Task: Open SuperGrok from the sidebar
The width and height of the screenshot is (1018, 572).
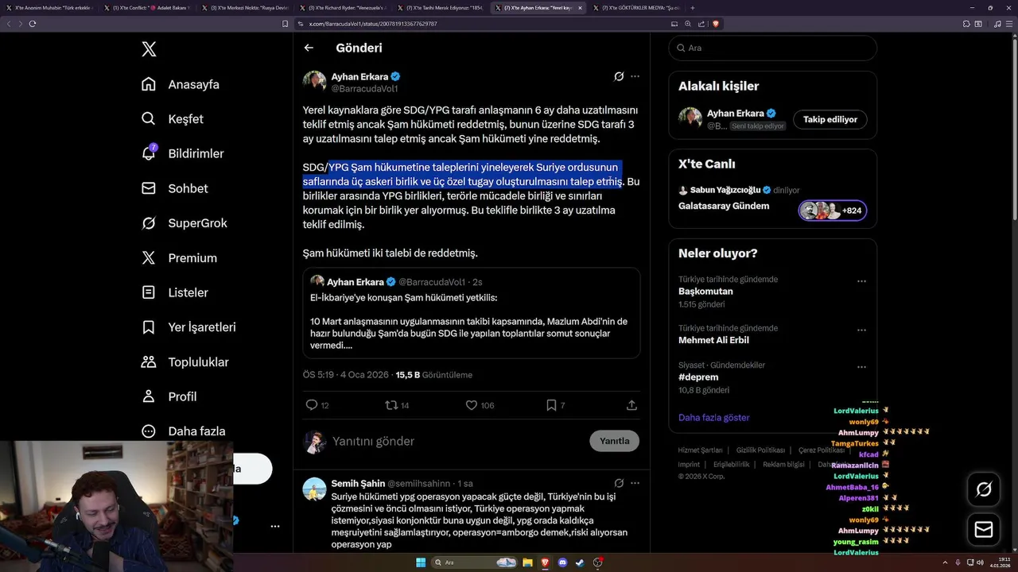Action: [185, 223]
